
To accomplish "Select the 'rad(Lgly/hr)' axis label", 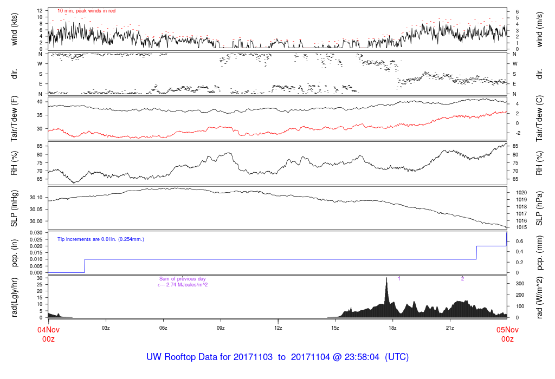I will click(14, 297).
